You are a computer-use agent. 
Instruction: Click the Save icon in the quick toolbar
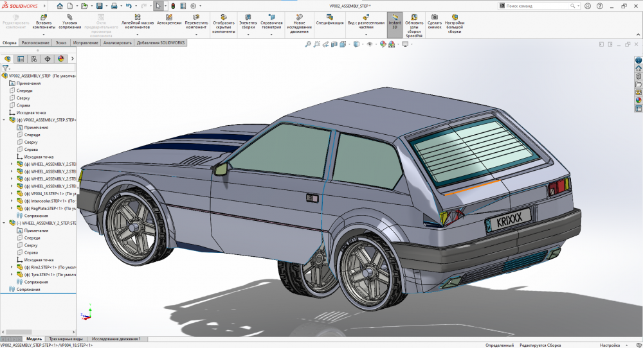[x=98, y=6]
